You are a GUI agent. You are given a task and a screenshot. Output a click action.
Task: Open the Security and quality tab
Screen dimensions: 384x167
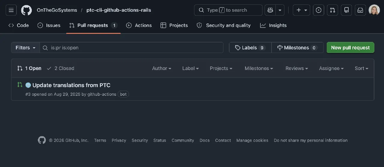click(223, 25)
